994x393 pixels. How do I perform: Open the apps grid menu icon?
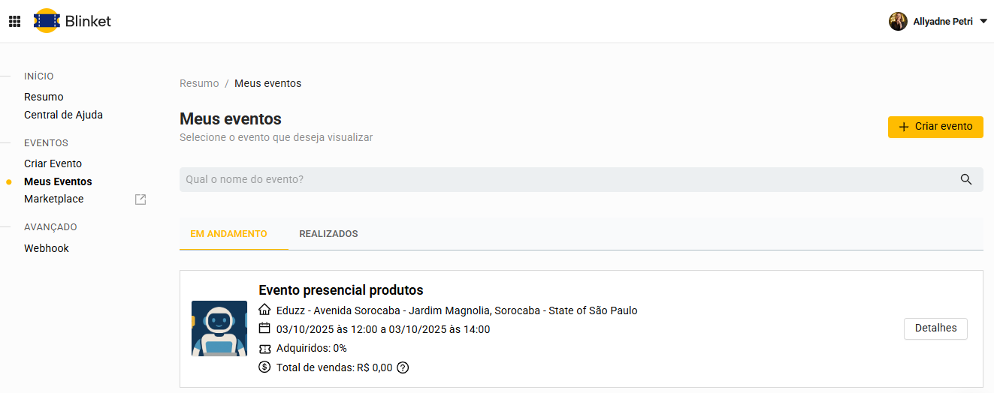point(14,21)
